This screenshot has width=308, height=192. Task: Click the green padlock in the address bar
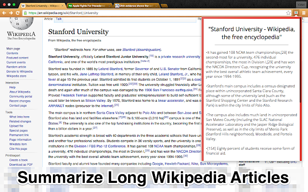tap(25, 13)
